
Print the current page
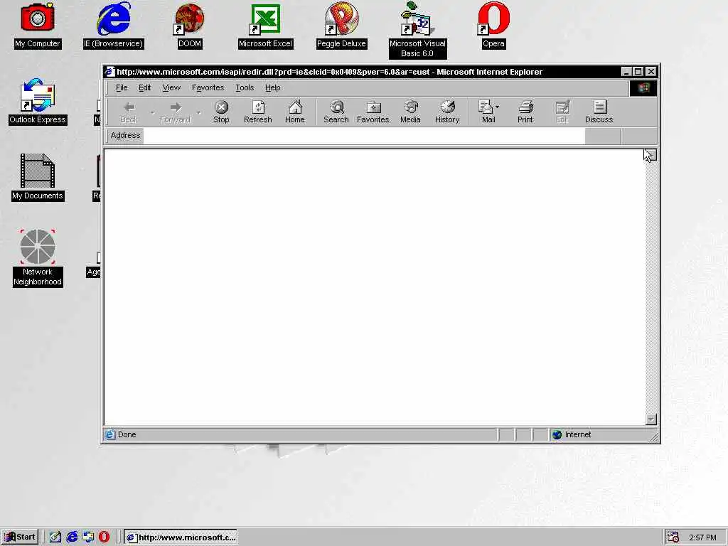[x=525, y=112]
